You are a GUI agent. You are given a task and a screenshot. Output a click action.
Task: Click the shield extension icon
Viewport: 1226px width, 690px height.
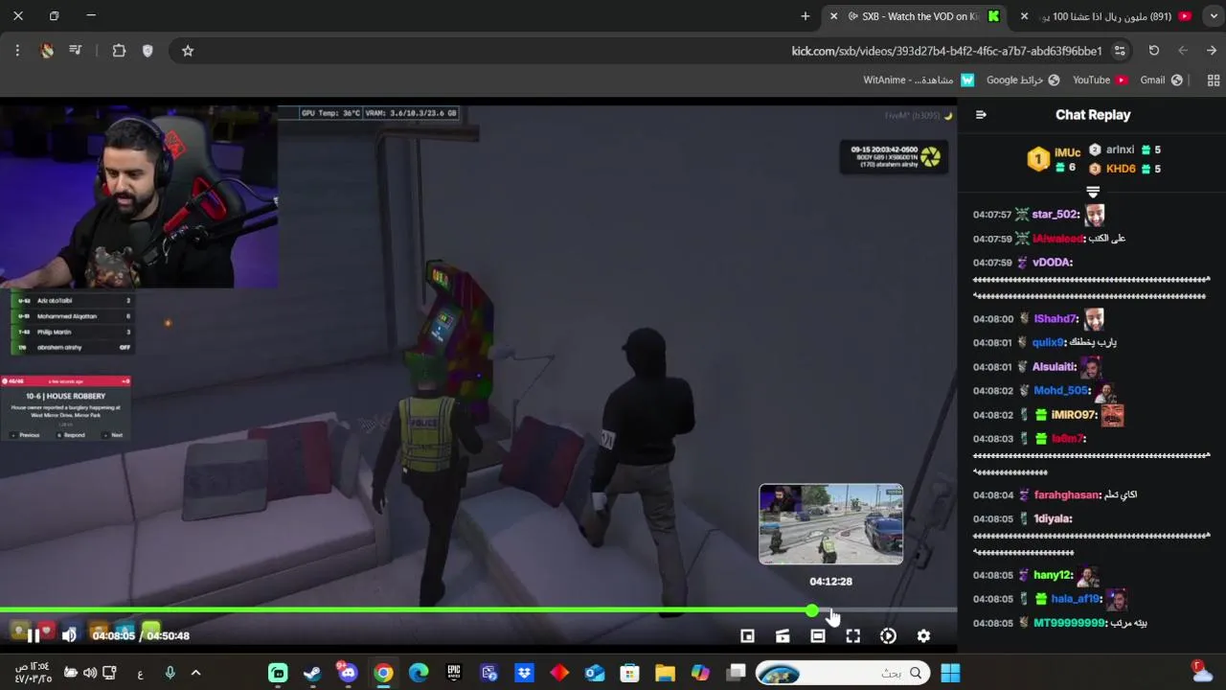[148, 51]
